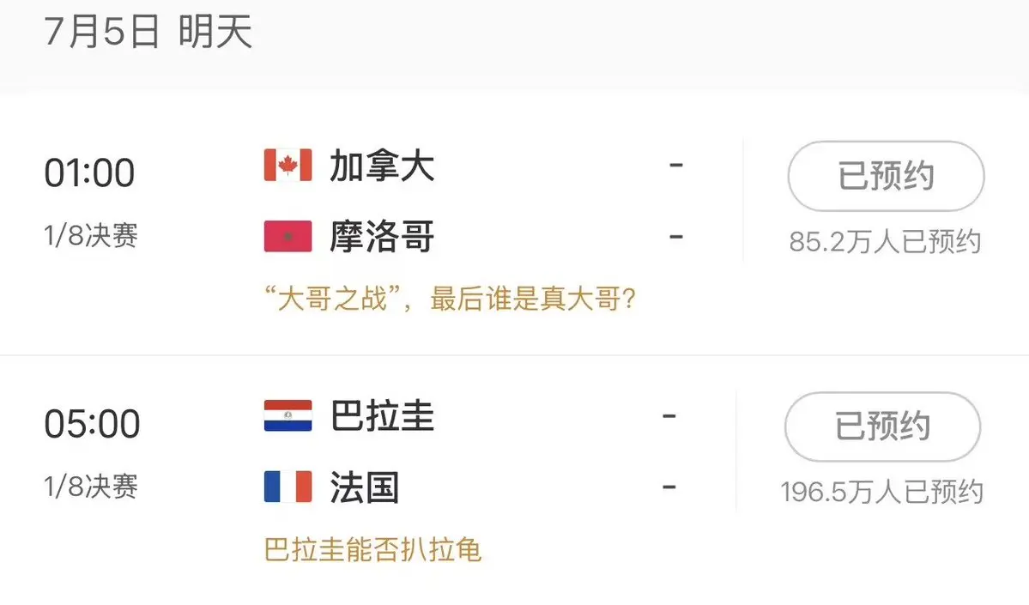Viewport: 1029px width, 605px height.
Task: Open the 摩洛哥 team name
Action: pyautogui.click(x=382, y=236)
